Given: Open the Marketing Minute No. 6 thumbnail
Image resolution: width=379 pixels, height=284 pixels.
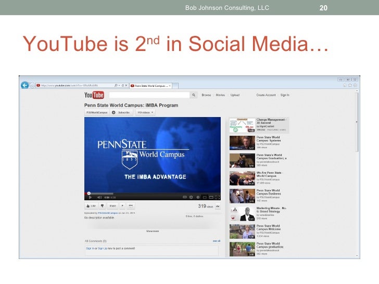Looking at the screenshot, I should pos(242,214).
